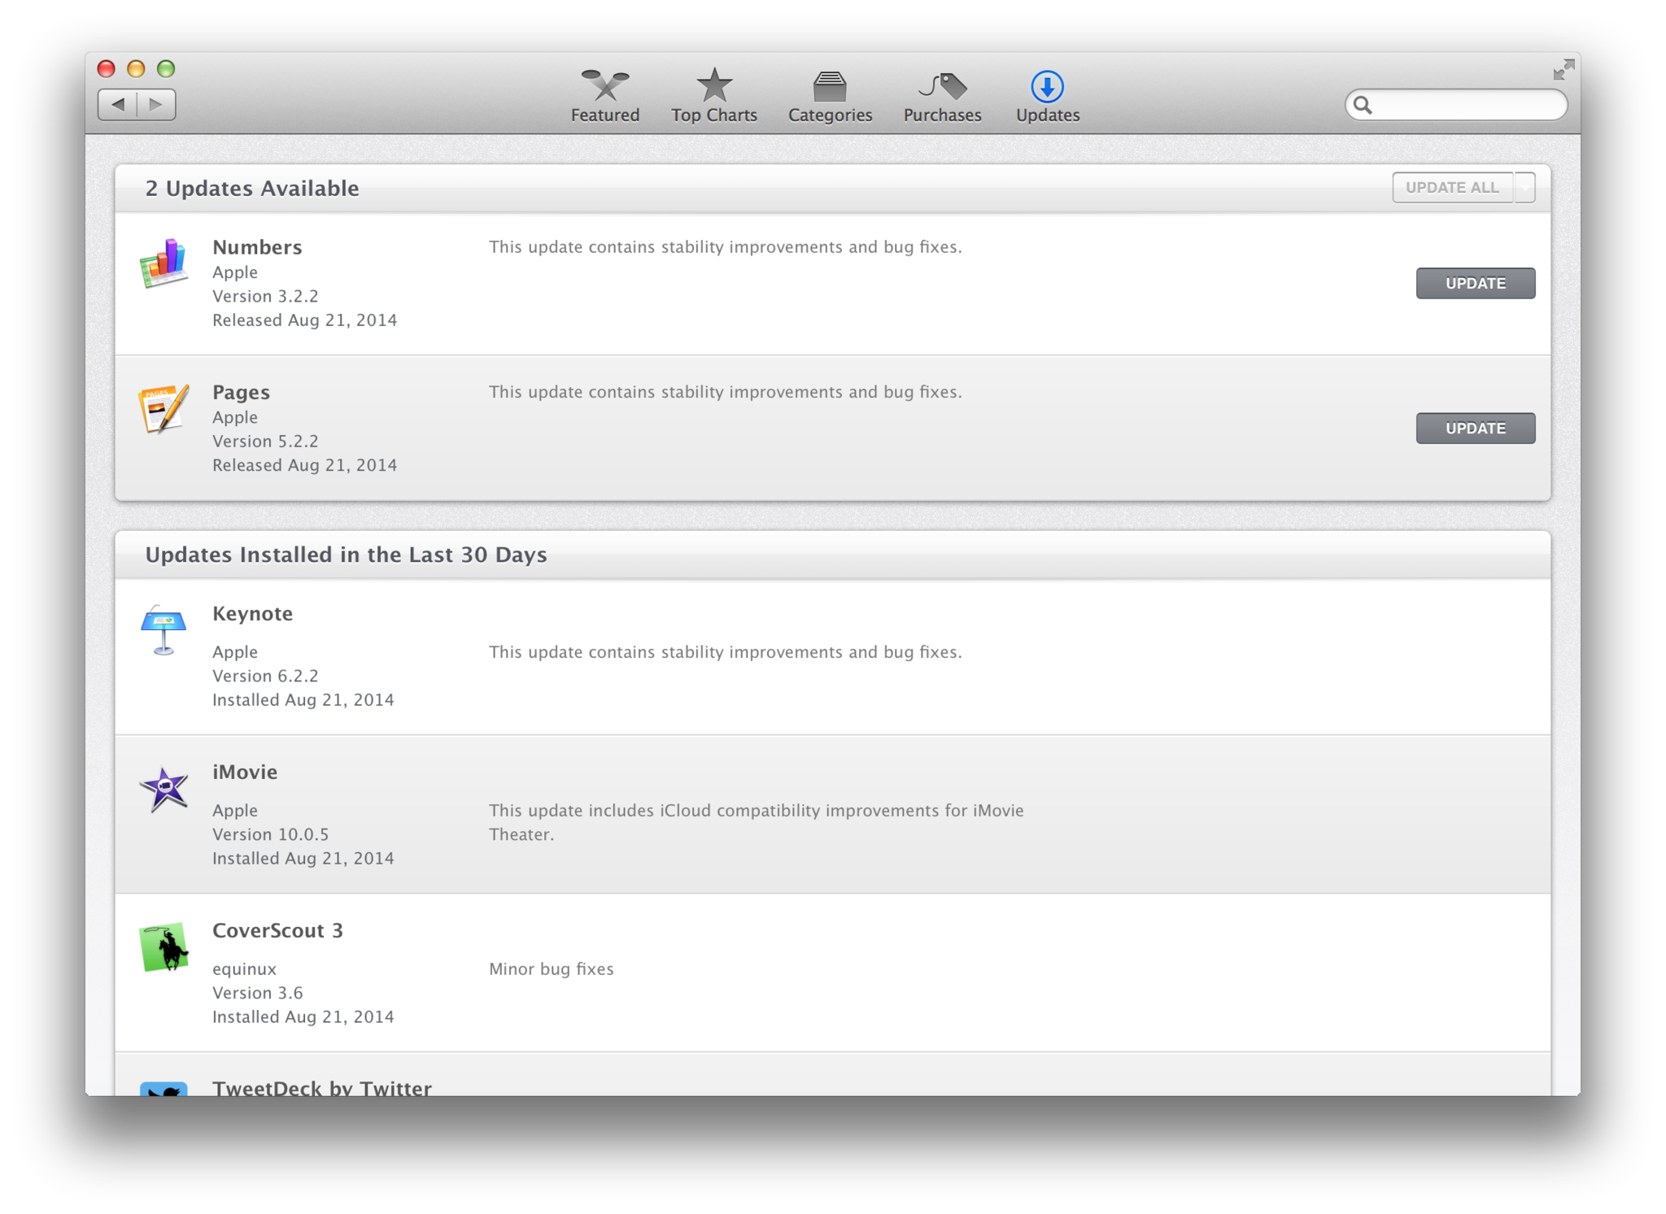Click Numbers 'Released Aug 21, 2014' text
The height and width of the screenshot is (1214, 1666).
click(305, 320)
